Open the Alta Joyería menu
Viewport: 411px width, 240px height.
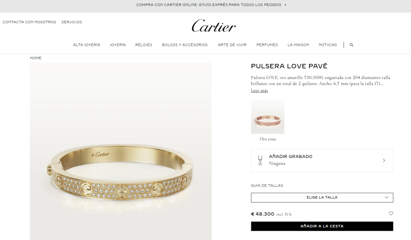click(x=87, y=45)
